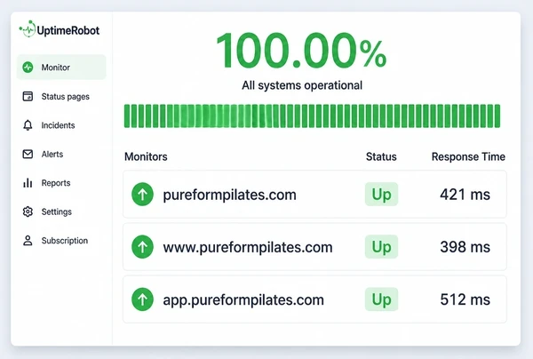Navigate to Settings
Image resolution: width=533 pixels, height=359 pixels.
(57, 211)
